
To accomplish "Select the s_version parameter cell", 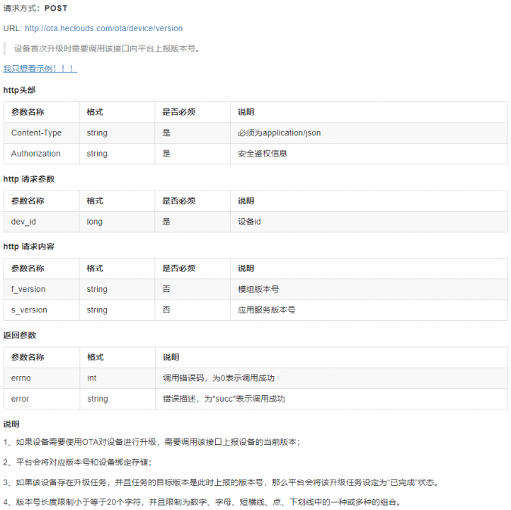I will coord(41,310).
